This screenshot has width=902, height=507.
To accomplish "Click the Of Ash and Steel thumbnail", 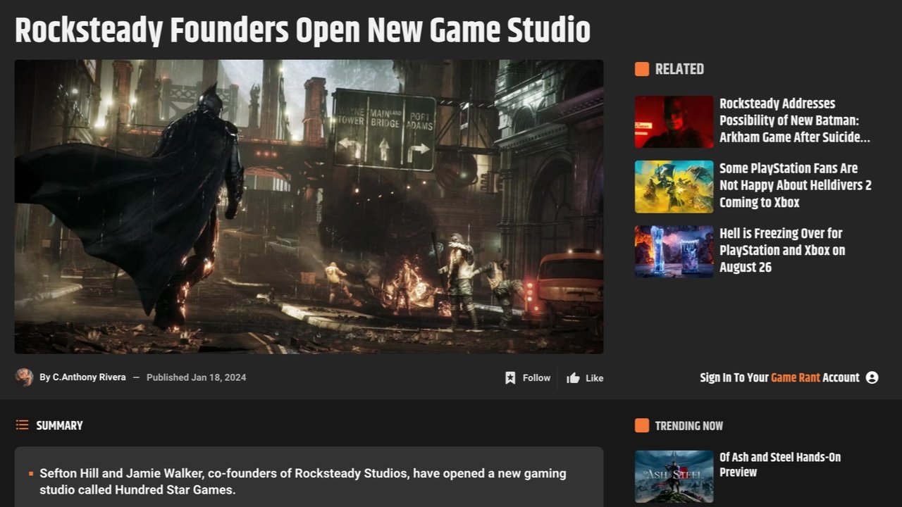I will tap(674, 477).
